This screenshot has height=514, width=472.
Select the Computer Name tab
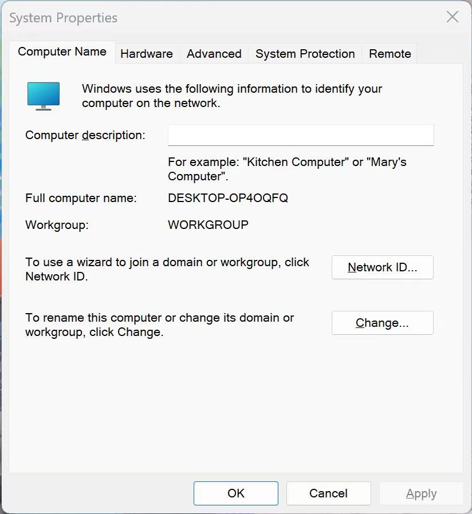[x=62, y=52]
